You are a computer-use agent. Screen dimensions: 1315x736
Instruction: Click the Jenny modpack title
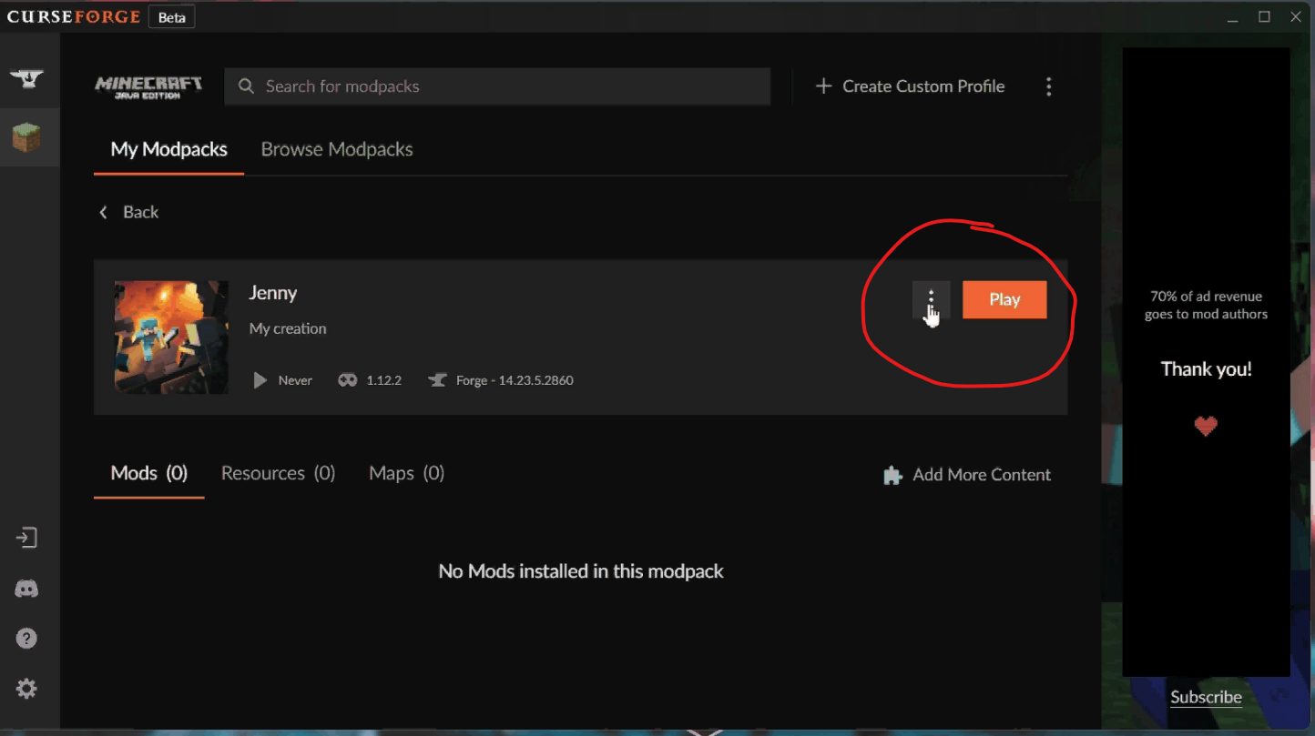273,293
